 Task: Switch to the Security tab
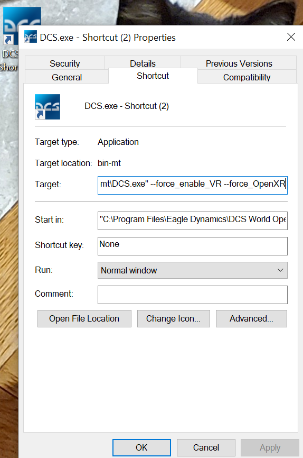coord(65,63)
